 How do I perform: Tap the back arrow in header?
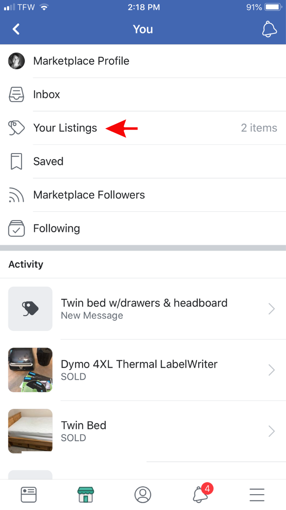[x=16, y=29]
